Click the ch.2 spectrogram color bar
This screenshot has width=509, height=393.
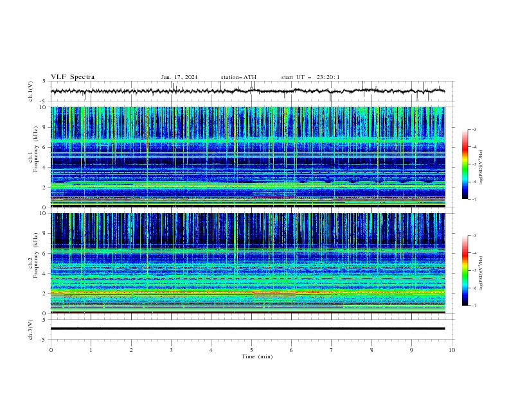[x=465, y=270]
